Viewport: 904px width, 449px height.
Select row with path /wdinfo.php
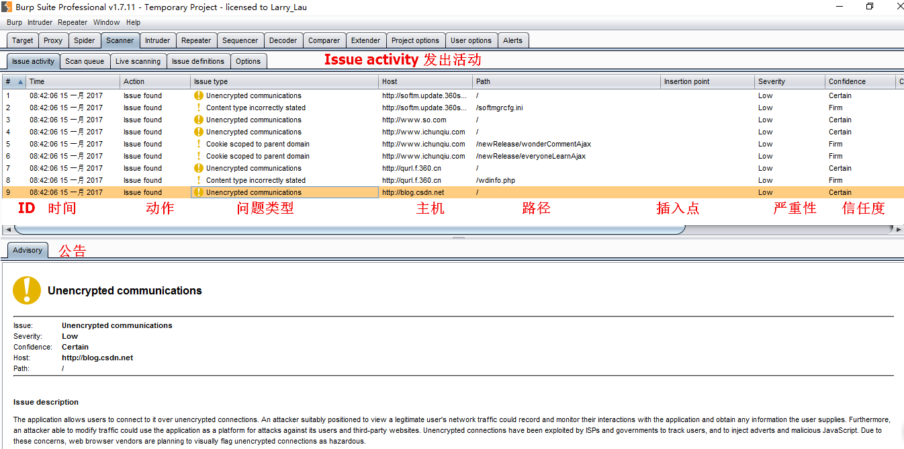452,180
